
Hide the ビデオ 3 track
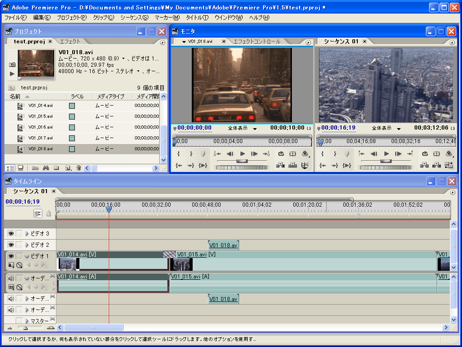click(x=11, y=234)
